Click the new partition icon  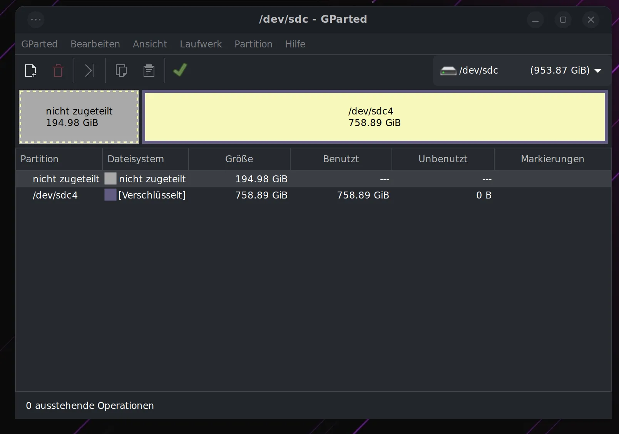[30, 71]
